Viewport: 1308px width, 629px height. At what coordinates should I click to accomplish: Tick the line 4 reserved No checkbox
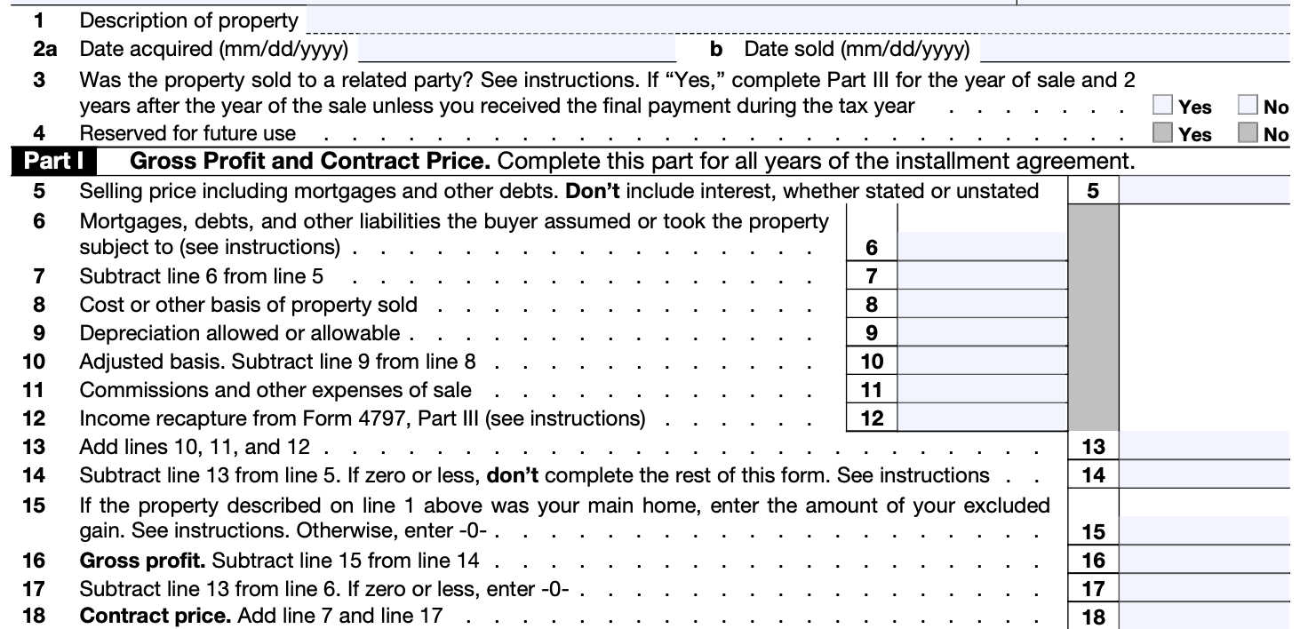[x=1248, y=133]
